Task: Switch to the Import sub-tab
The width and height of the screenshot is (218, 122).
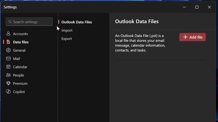Action: click(x=67, y=30)
